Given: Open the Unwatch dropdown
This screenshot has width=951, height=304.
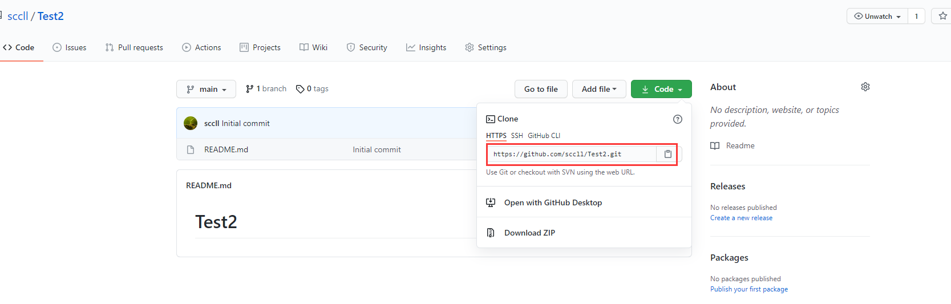Looking at the screenshot, I should point(877,17).
